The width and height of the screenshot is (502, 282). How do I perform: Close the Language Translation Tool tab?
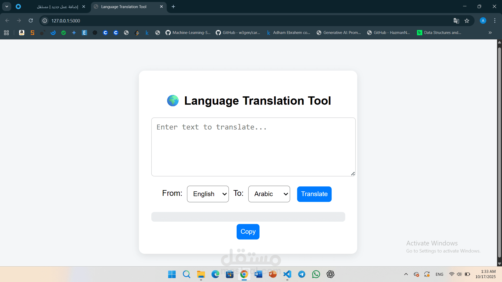click(161, 7)
